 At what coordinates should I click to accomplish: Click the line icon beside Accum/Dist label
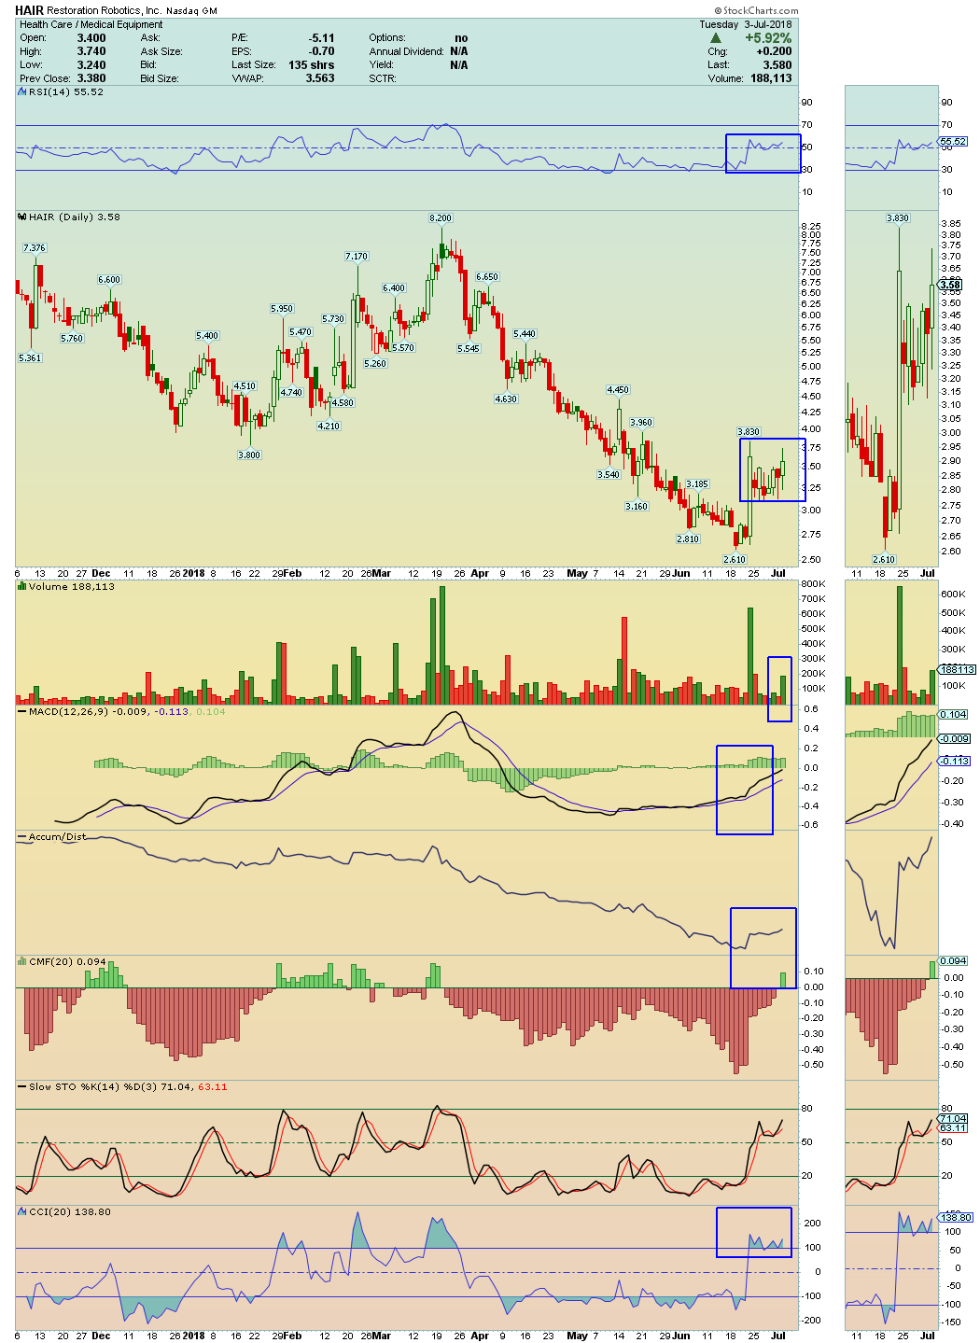[x=22, y=837]
